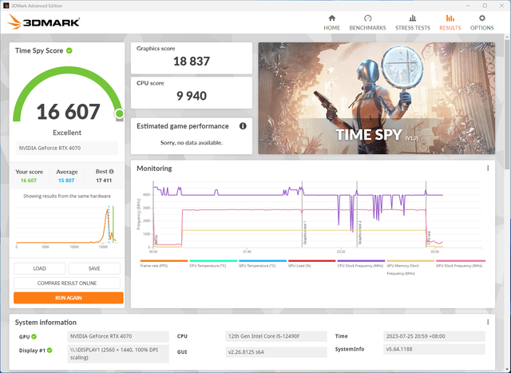Image resolution: width=511 pixels, height=373 pixels.
Task: Click the System information heading
Action: (46, 322)
